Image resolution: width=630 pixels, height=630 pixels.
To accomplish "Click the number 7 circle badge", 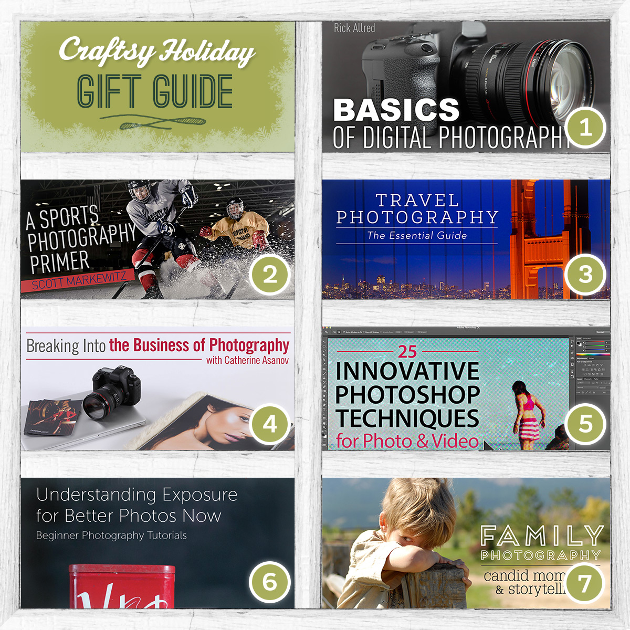I will pyautogui.click(x=585, y=582).
